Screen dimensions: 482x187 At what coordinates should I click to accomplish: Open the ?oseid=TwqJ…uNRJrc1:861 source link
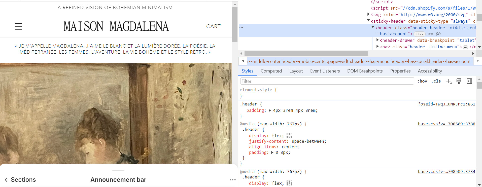click(446, 104)
